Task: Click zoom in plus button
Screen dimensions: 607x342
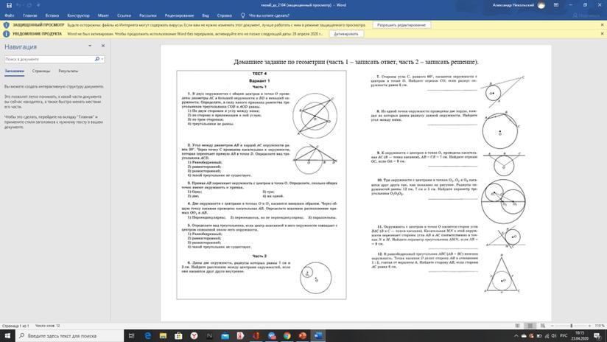Action: 590,326
